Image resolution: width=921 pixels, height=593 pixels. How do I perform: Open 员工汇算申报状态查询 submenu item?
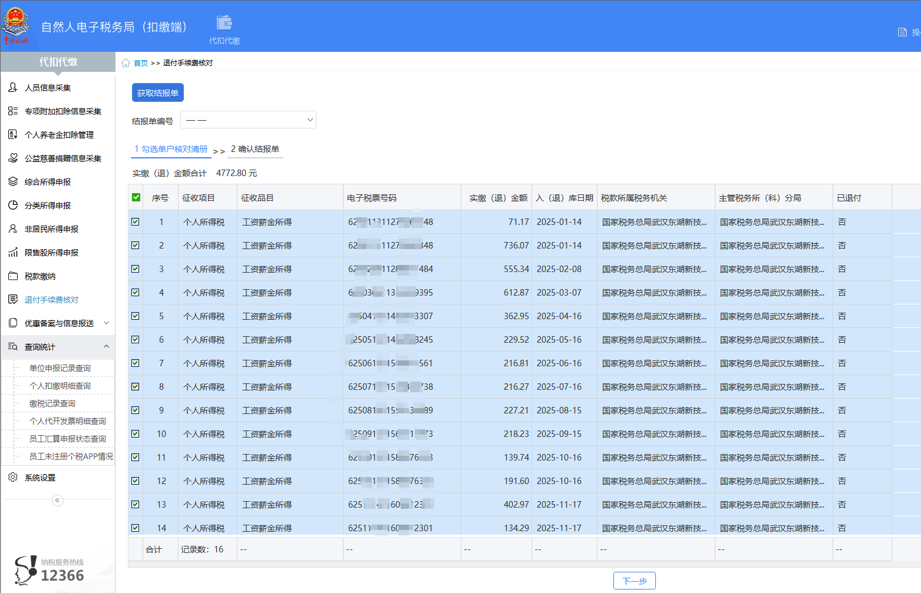[68, 439]
